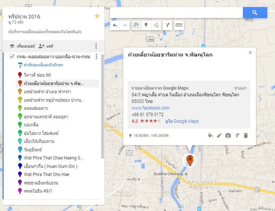Screen dimensions: 275x211
Task: Select วัดภูมินทร์ place
Action: pos(33,150)
